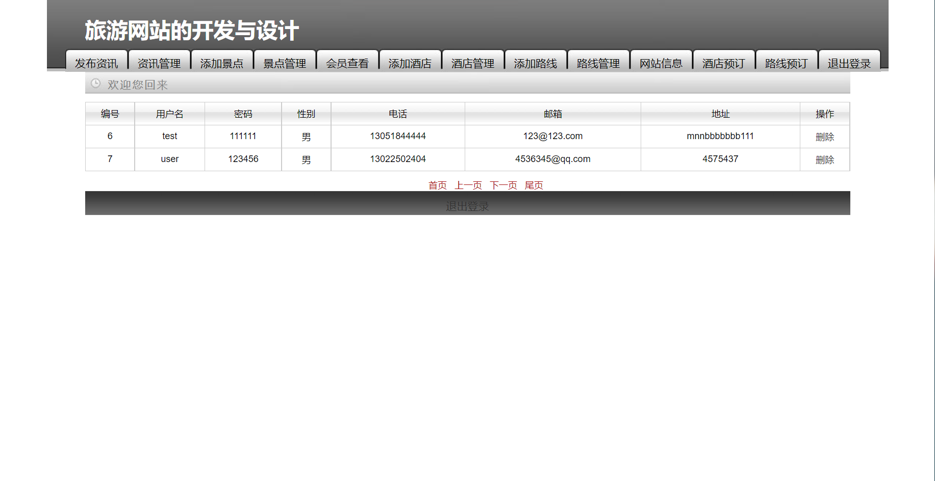Delete the member named user

[825, 160]
